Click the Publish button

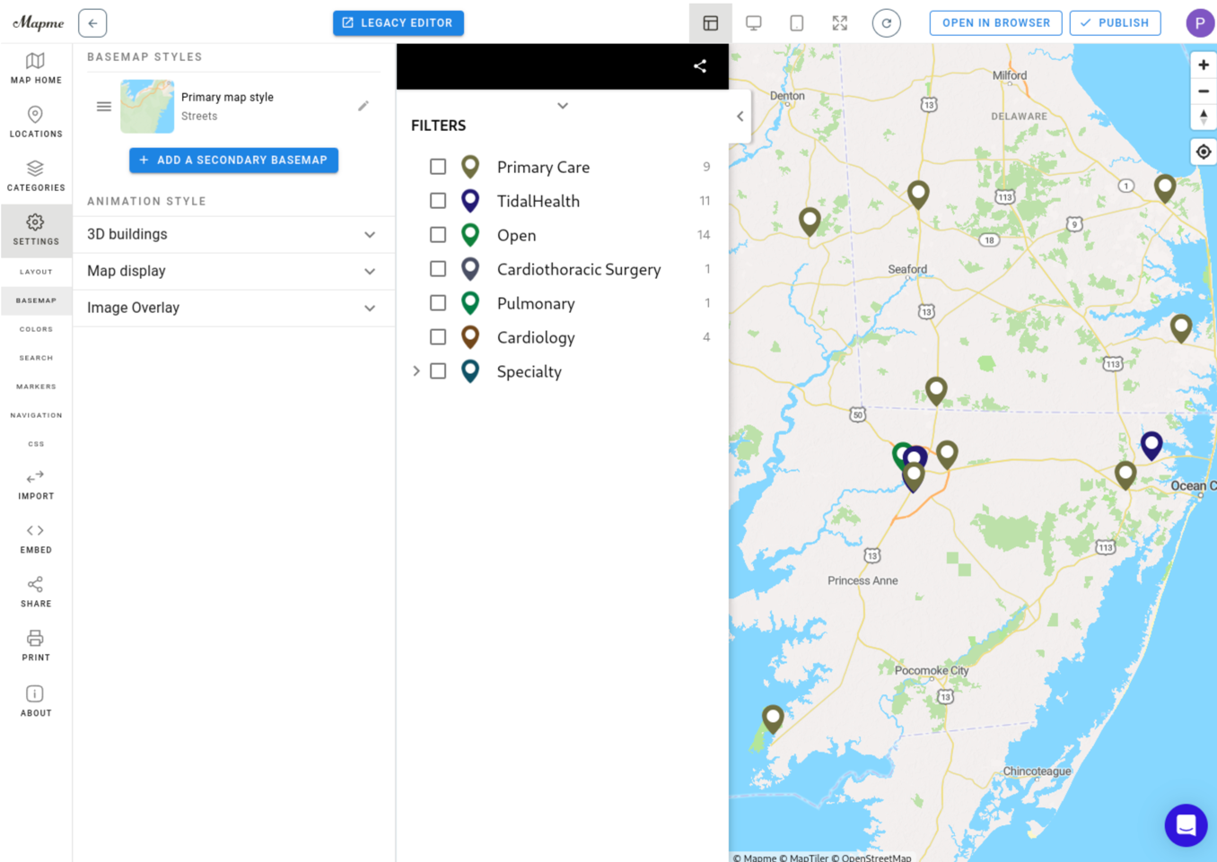(1115, 23)
